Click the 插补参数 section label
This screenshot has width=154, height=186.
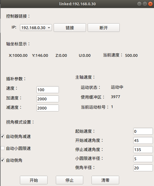16,79
